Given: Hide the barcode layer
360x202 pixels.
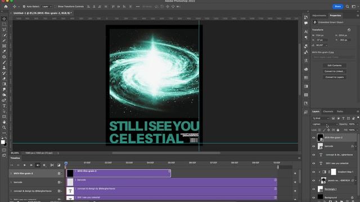Looking at the screenshot, I should tap(314, 146).
